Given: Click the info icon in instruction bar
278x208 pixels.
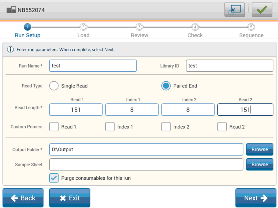Looking at the screenshot, I should 11,50.
